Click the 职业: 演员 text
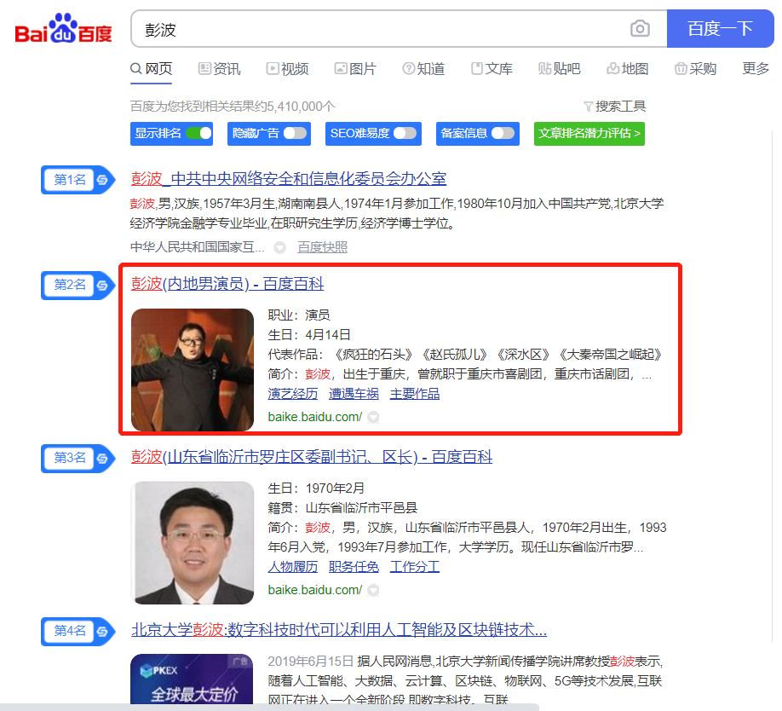 tap(299, 315)
